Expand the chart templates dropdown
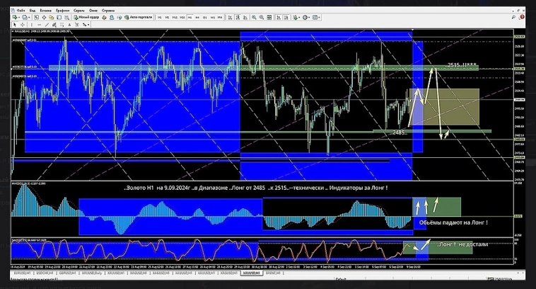536x289 pixels. coord(319,18)
